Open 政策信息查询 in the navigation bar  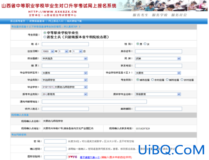(x=37, y=21)
